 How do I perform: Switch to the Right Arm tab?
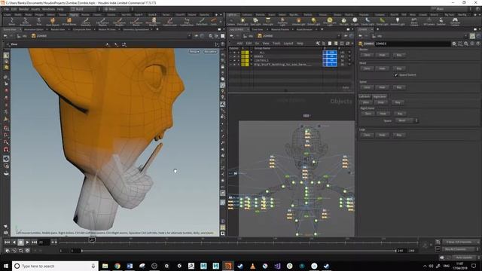tap(380, 96)
